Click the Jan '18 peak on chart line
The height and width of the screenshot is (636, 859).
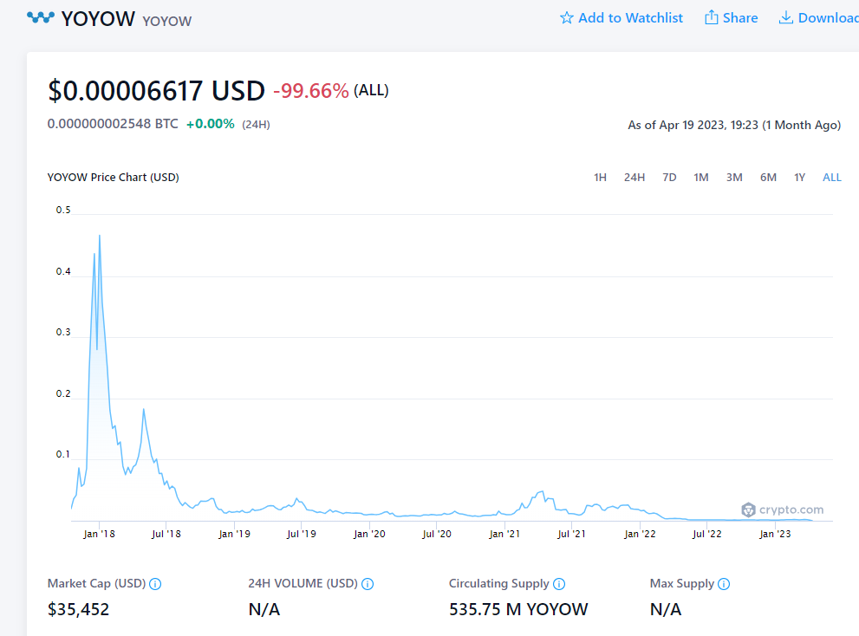pos(99,236)
